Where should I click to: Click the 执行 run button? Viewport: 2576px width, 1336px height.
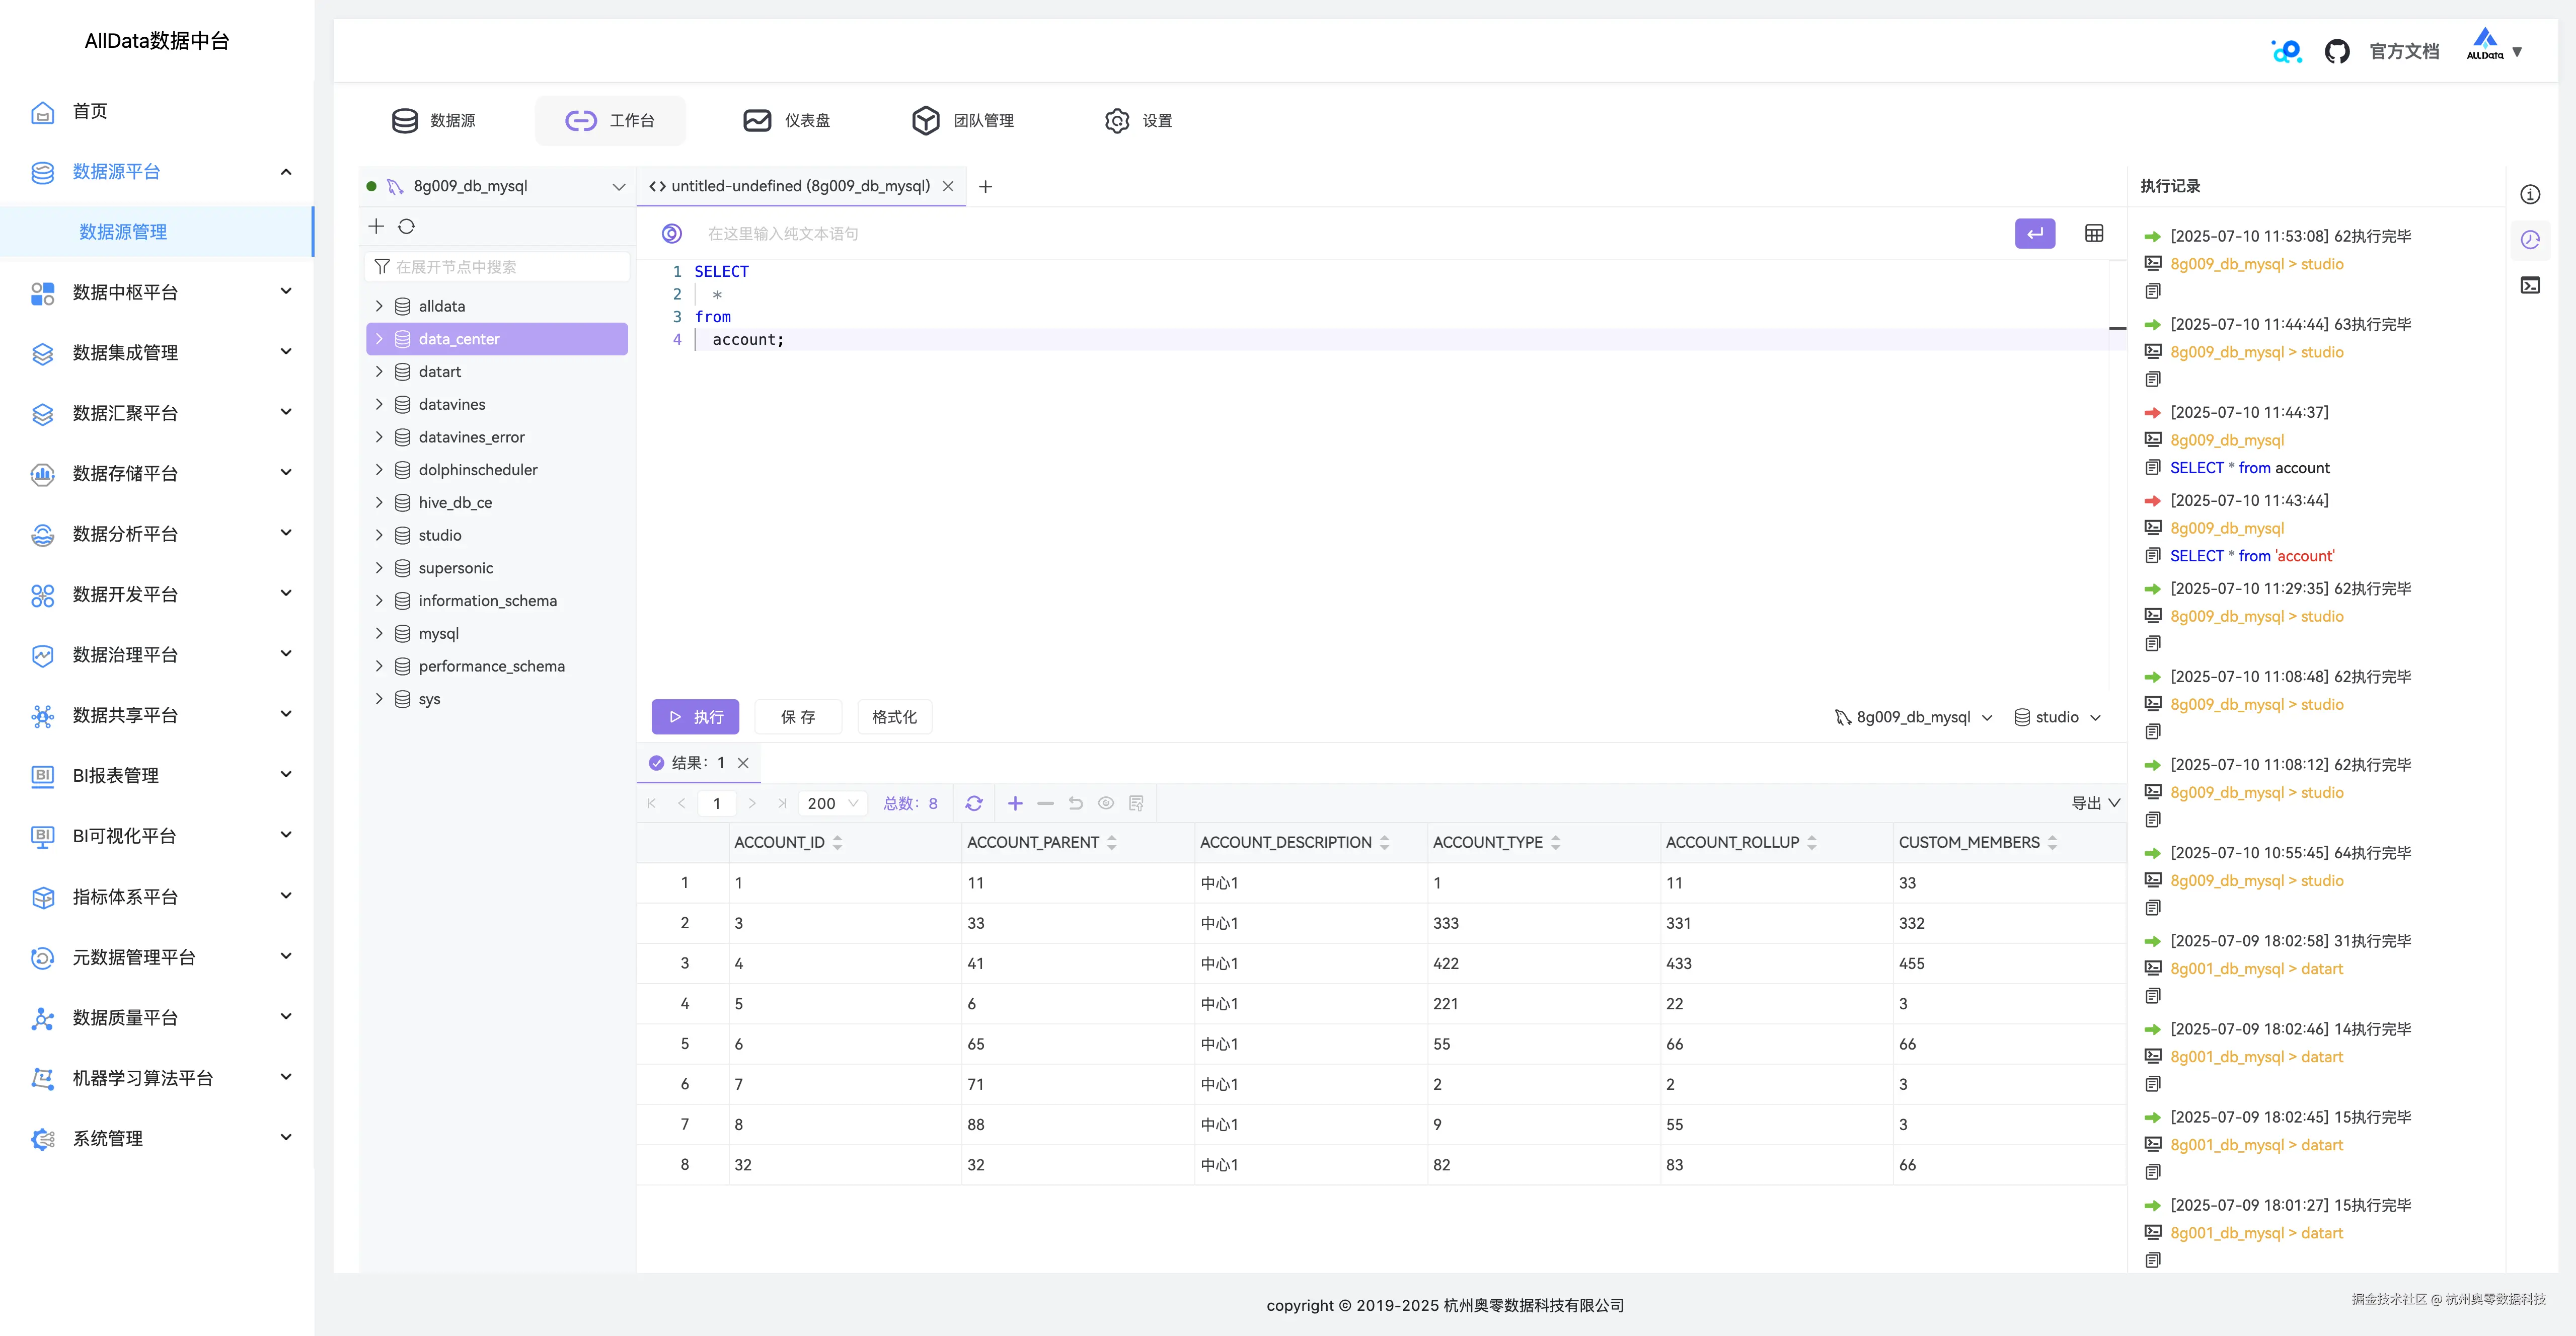coord(695,716)
